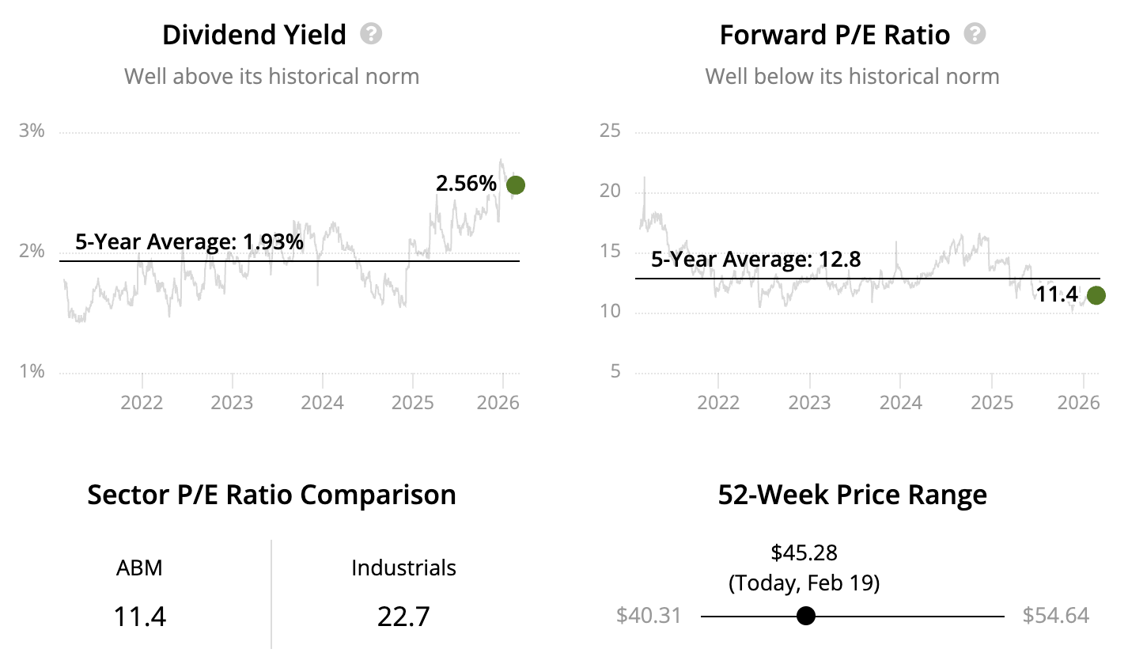Viewport: 1128px width, 668px height.
Task: Click the 2023 label on the Forward P/E axis
Action: pos(809,402)
